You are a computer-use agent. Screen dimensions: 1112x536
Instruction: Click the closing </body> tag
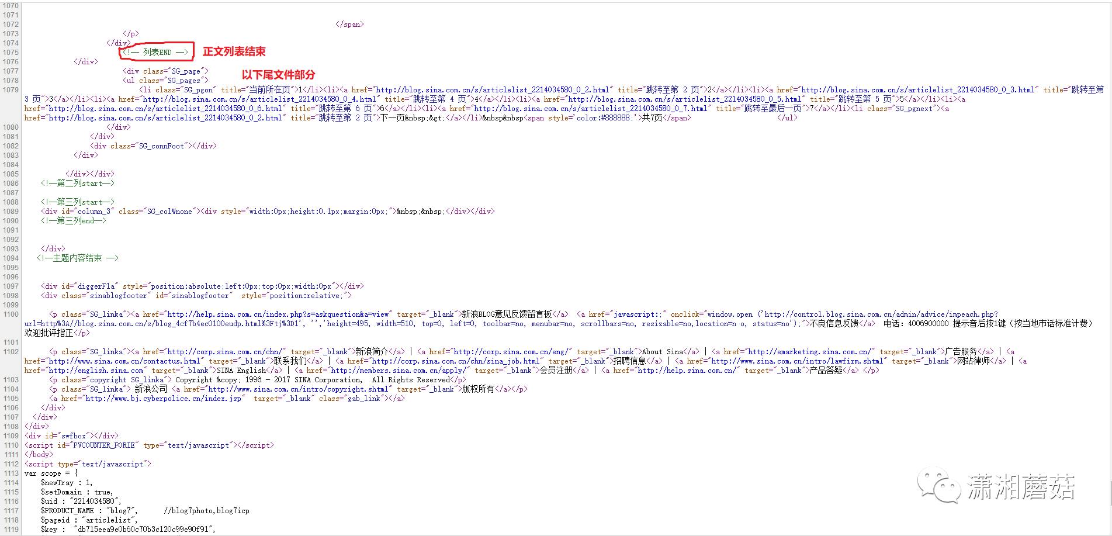39,455
